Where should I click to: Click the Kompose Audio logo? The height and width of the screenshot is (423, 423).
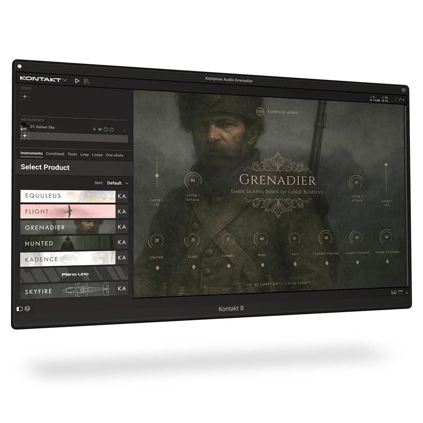pyautogui.click(x=277, y=112)
